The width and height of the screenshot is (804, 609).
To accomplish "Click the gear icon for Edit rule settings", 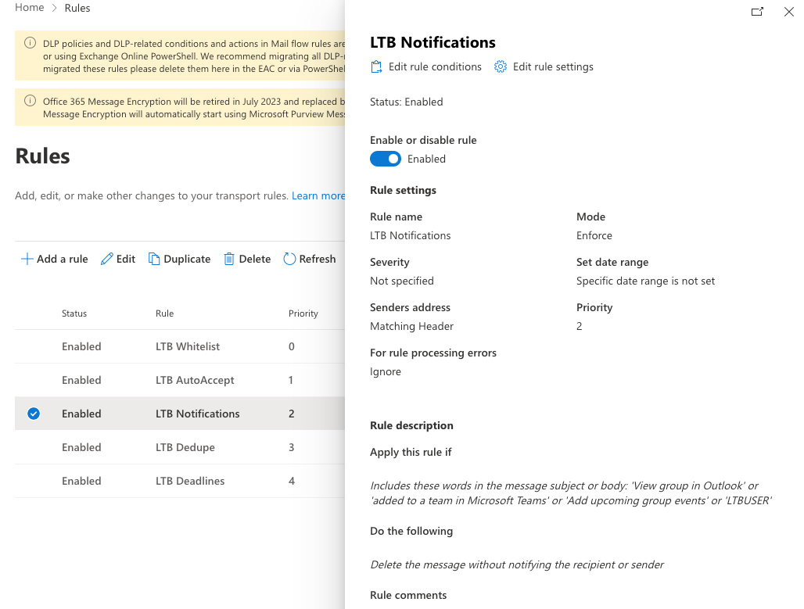I will (501, 66).
